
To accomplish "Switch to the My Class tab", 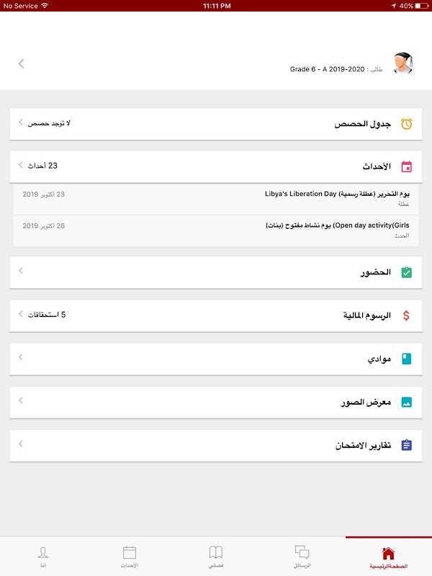I will point(216,557).
